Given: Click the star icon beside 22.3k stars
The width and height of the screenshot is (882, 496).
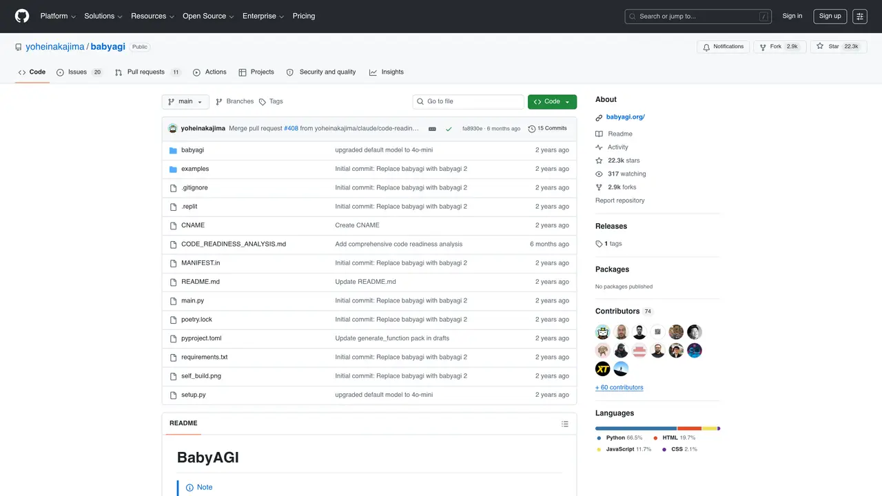Looking at the screenshot, I should pos(599,161).
